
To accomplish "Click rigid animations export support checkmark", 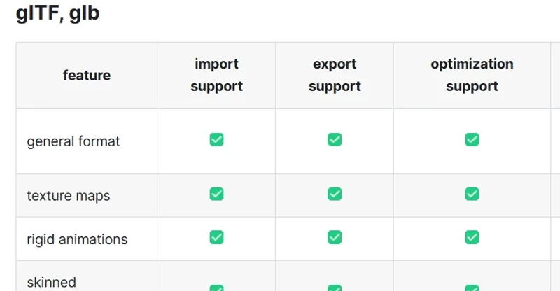I will tap(335, 237).
